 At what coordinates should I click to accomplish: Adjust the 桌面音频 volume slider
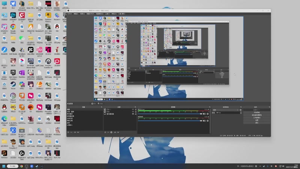point(170,121)
